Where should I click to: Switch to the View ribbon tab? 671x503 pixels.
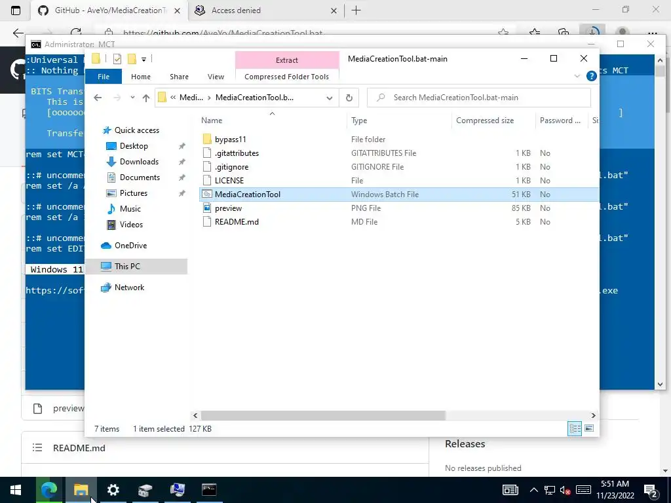(x=216, y=77)
